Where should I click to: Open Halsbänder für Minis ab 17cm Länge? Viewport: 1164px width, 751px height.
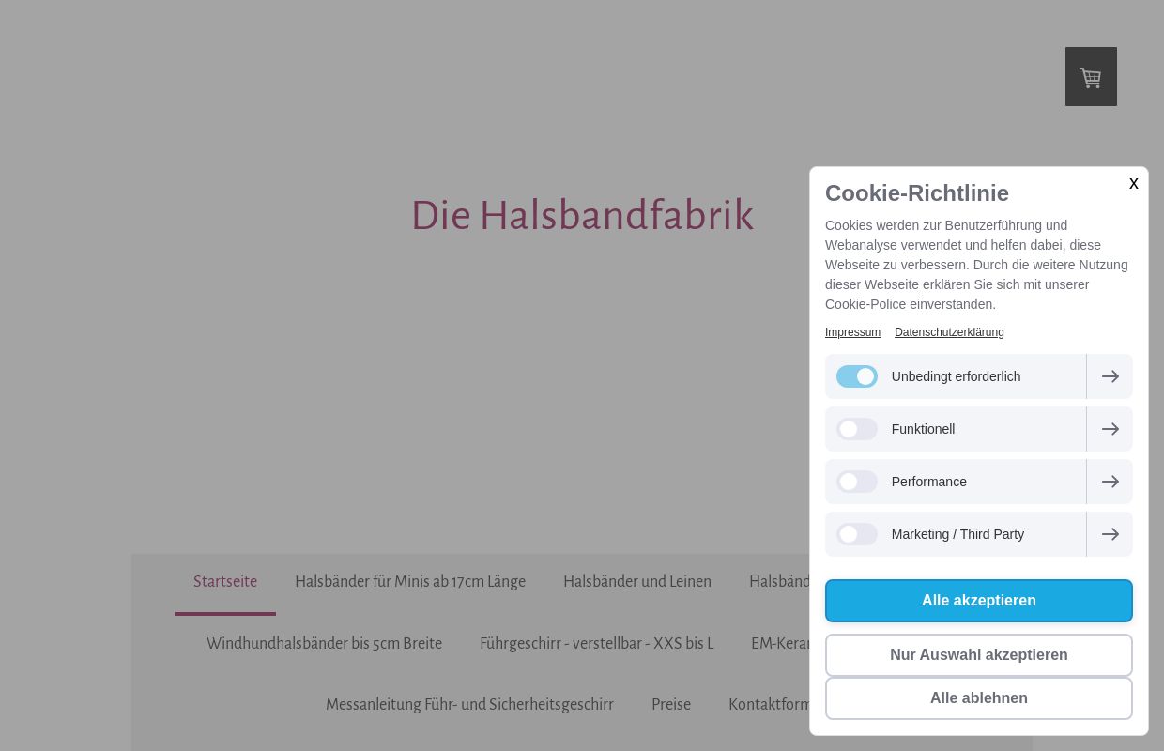410,582
